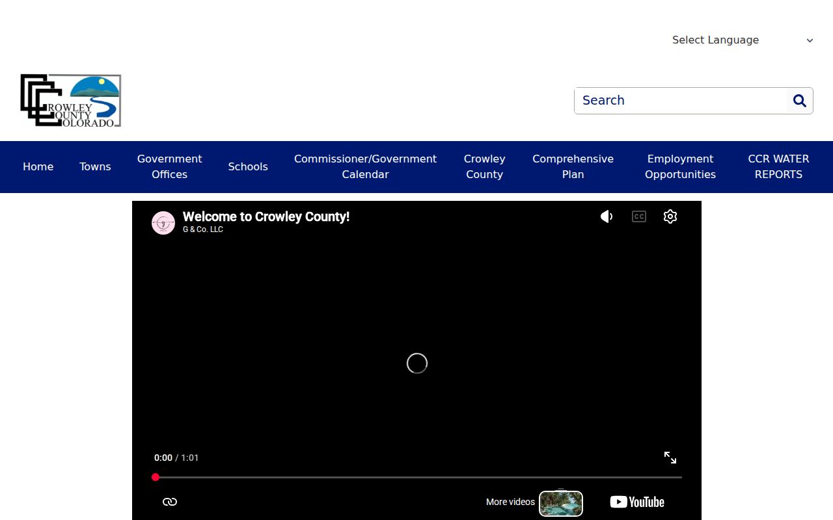
Task: Click the G & Co. LLC channel name
Action: click(203, 229)
